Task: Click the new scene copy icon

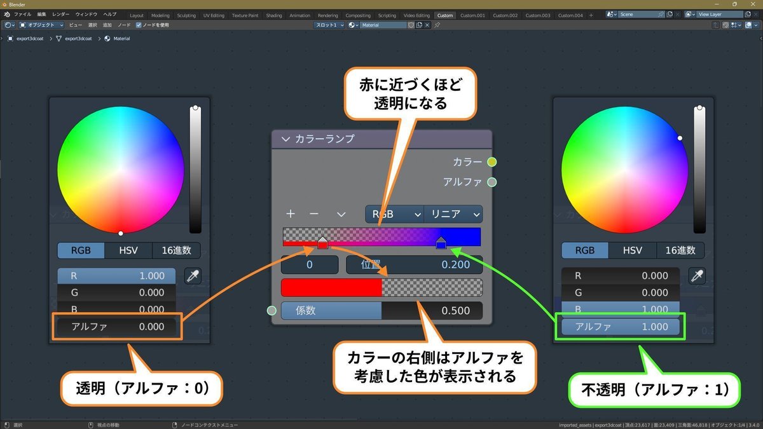Action: pyautogui.click(x=670, y=14)
